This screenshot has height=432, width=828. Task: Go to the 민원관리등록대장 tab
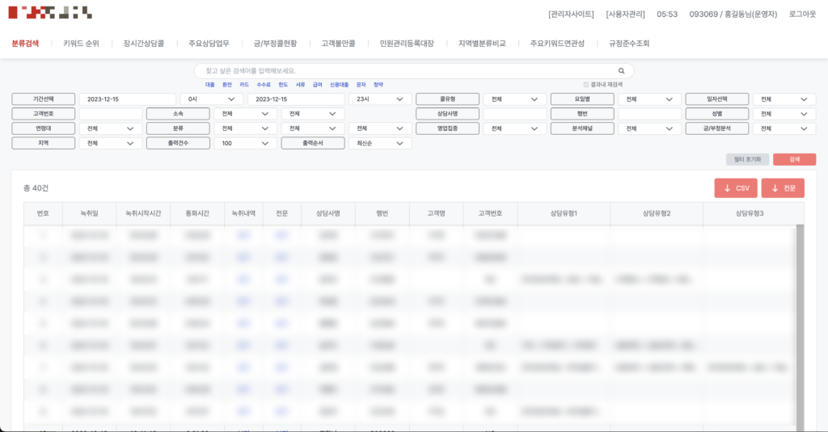pos(406,44)
